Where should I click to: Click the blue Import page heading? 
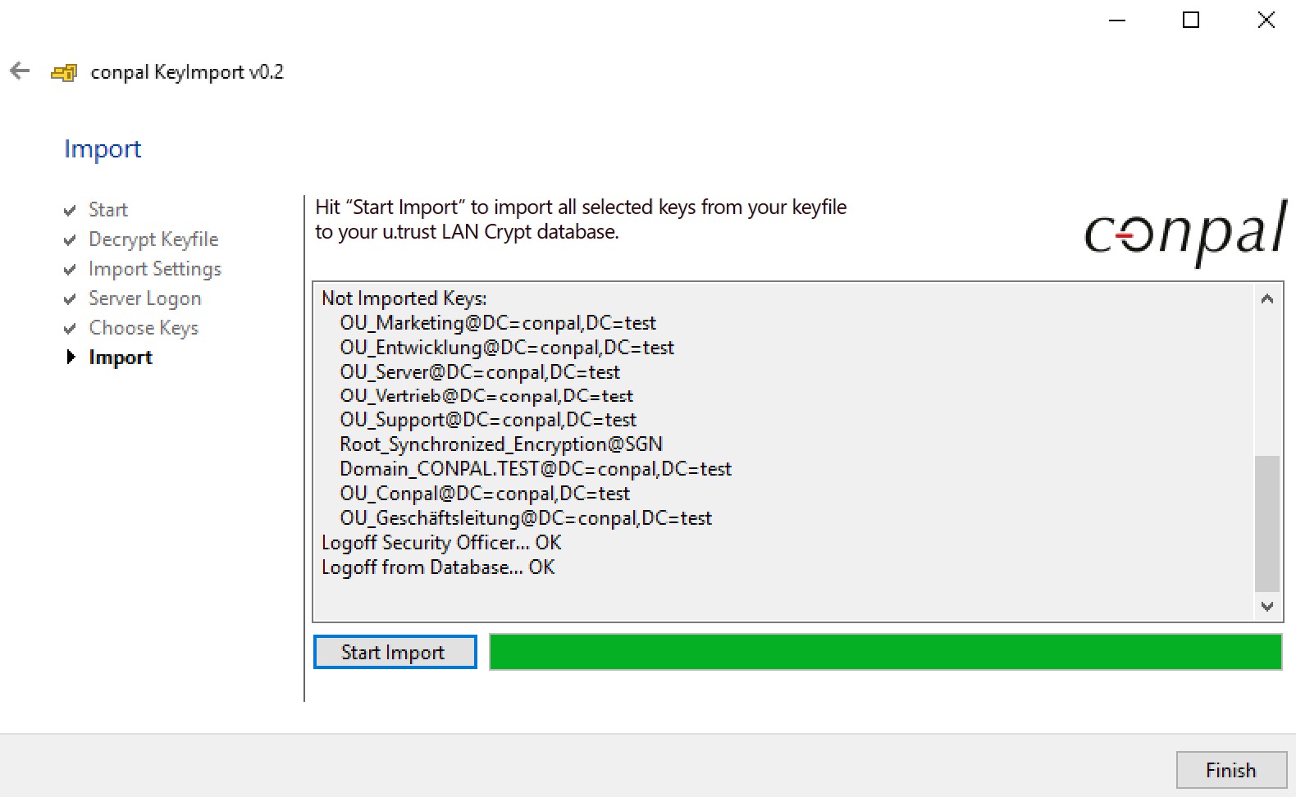click(x=103, y=149)
